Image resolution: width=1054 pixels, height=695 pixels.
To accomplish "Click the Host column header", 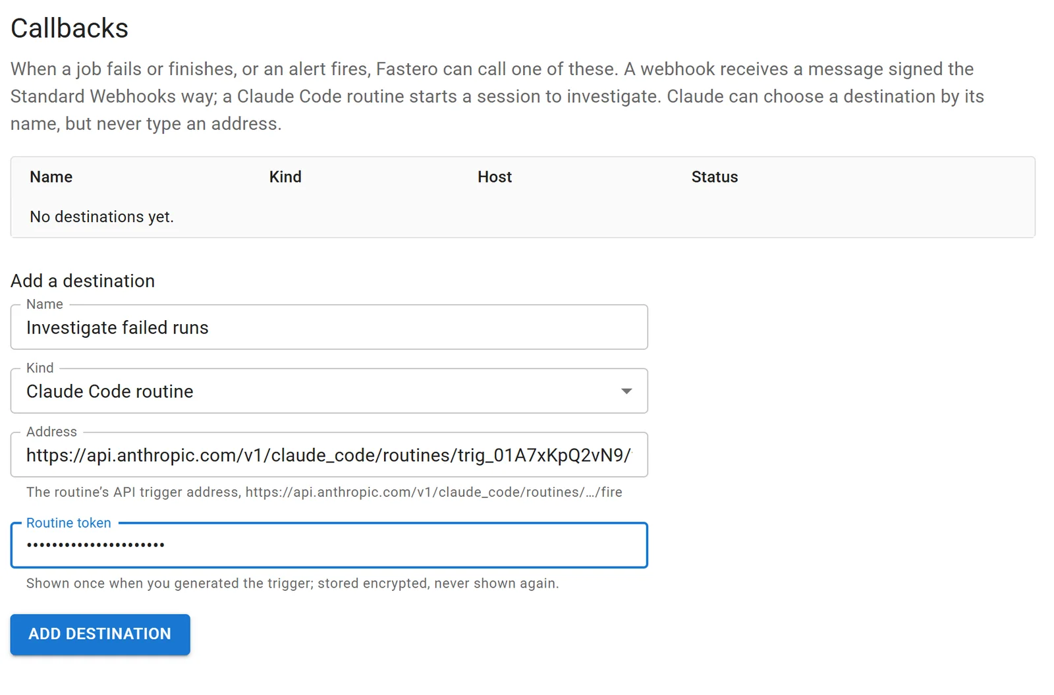I will tap(495, 177).
